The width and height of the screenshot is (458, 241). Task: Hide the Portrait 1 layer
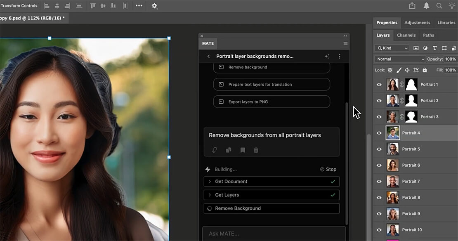pyautogui.click(x=379, y=85)
